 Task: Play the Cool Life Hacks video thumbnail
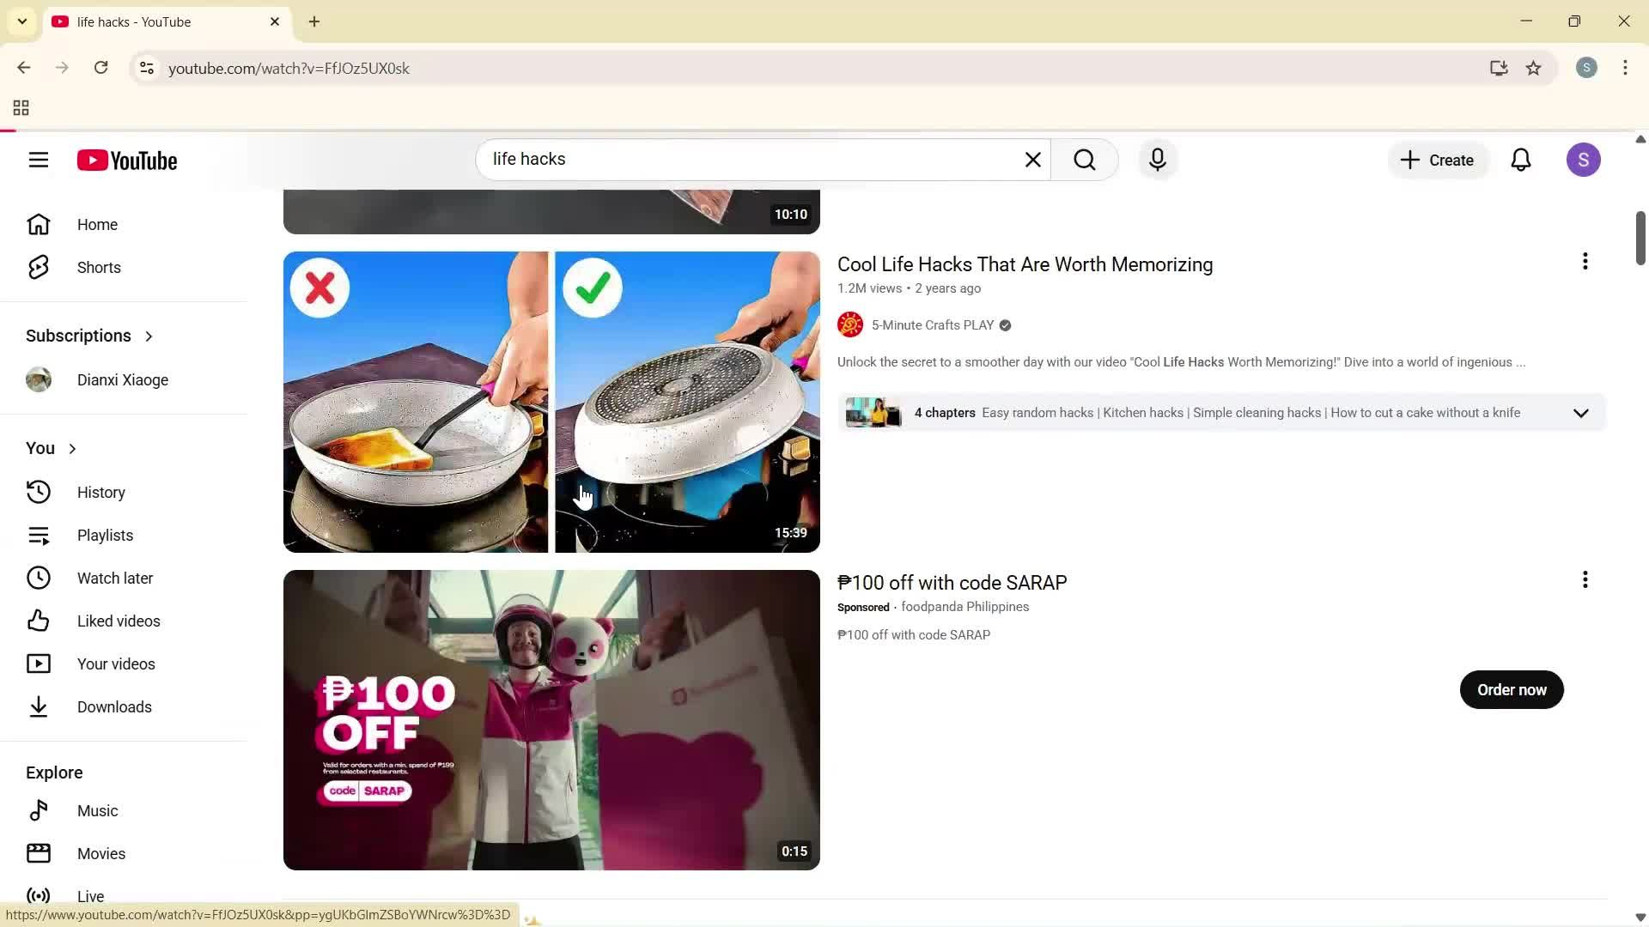pos(551,401)
